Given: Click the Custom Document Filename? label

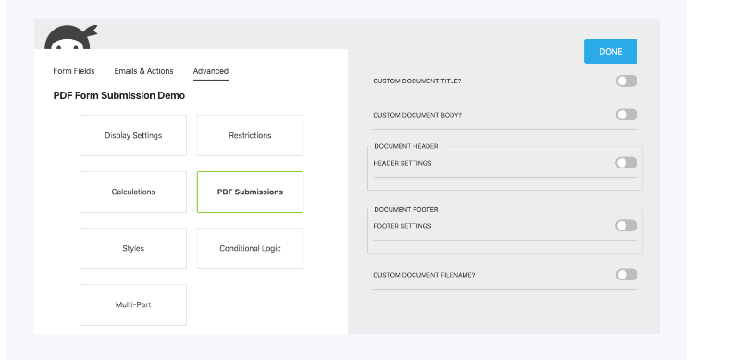Looking at the screenshot, I should 424,275.
